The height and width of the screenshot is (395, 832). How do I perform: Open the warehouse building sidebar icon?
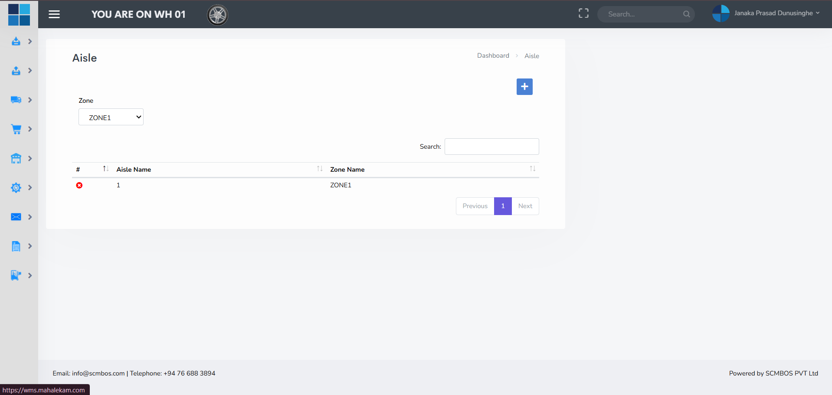[16, 159]
